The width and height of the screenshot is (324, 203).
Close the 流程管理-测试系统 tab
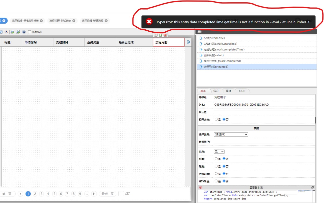[x=74, y=21]
